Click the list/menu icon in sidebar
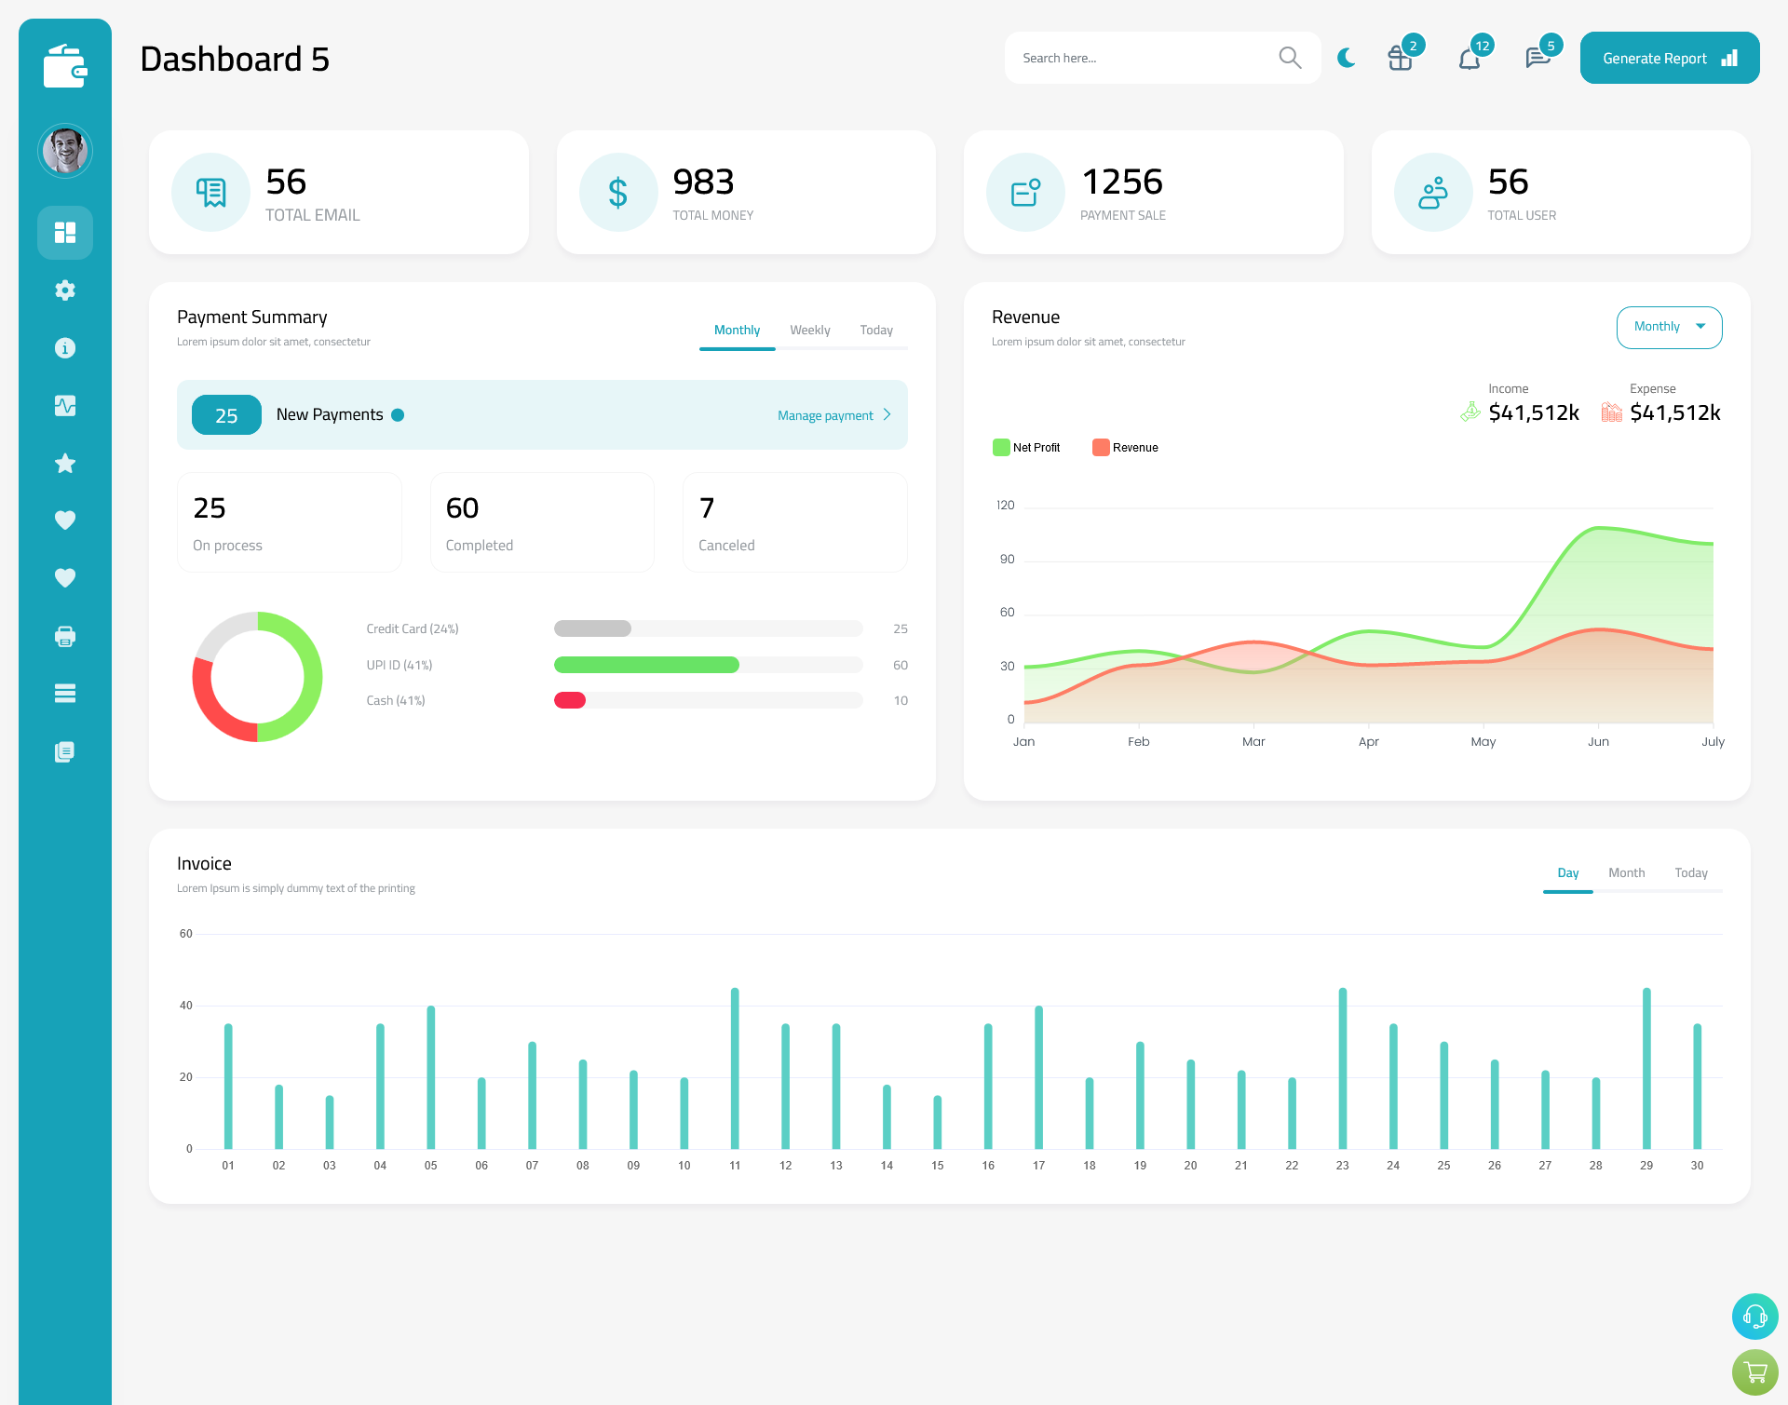 pyautogui.click(x=65, y=694)
